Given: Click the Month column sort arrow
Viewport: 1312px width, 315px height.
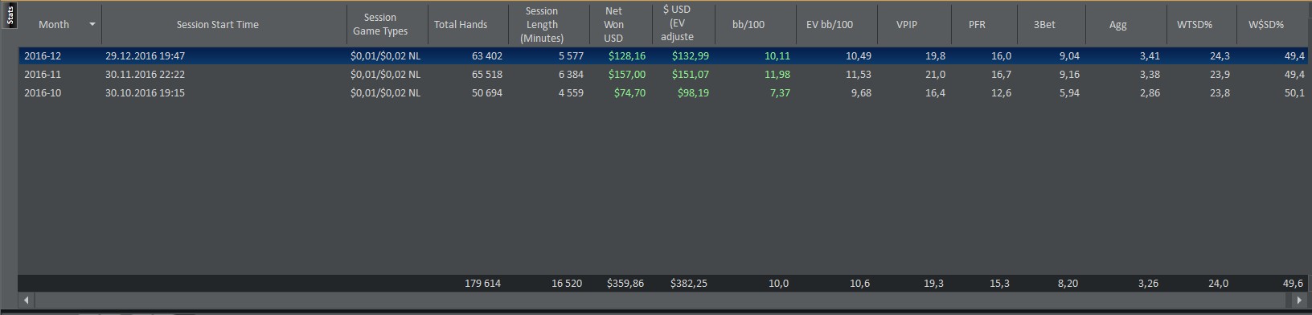Looking at the screenshot, I should point(92,24).
